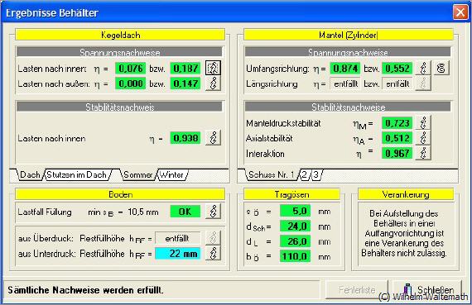Click the Schließen button

[x=428, y=289]
